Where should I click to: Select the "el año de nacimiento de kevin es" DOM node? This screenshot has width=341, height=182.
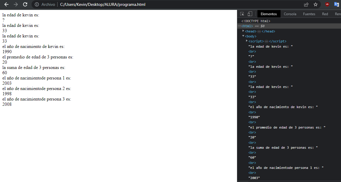pyautogui.click(x=283, y=107)
